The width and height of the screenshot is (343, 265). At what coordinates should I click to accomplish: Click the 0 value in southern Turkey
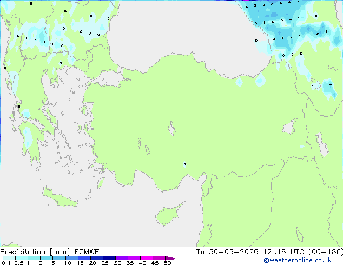click(x=184, y=164)
